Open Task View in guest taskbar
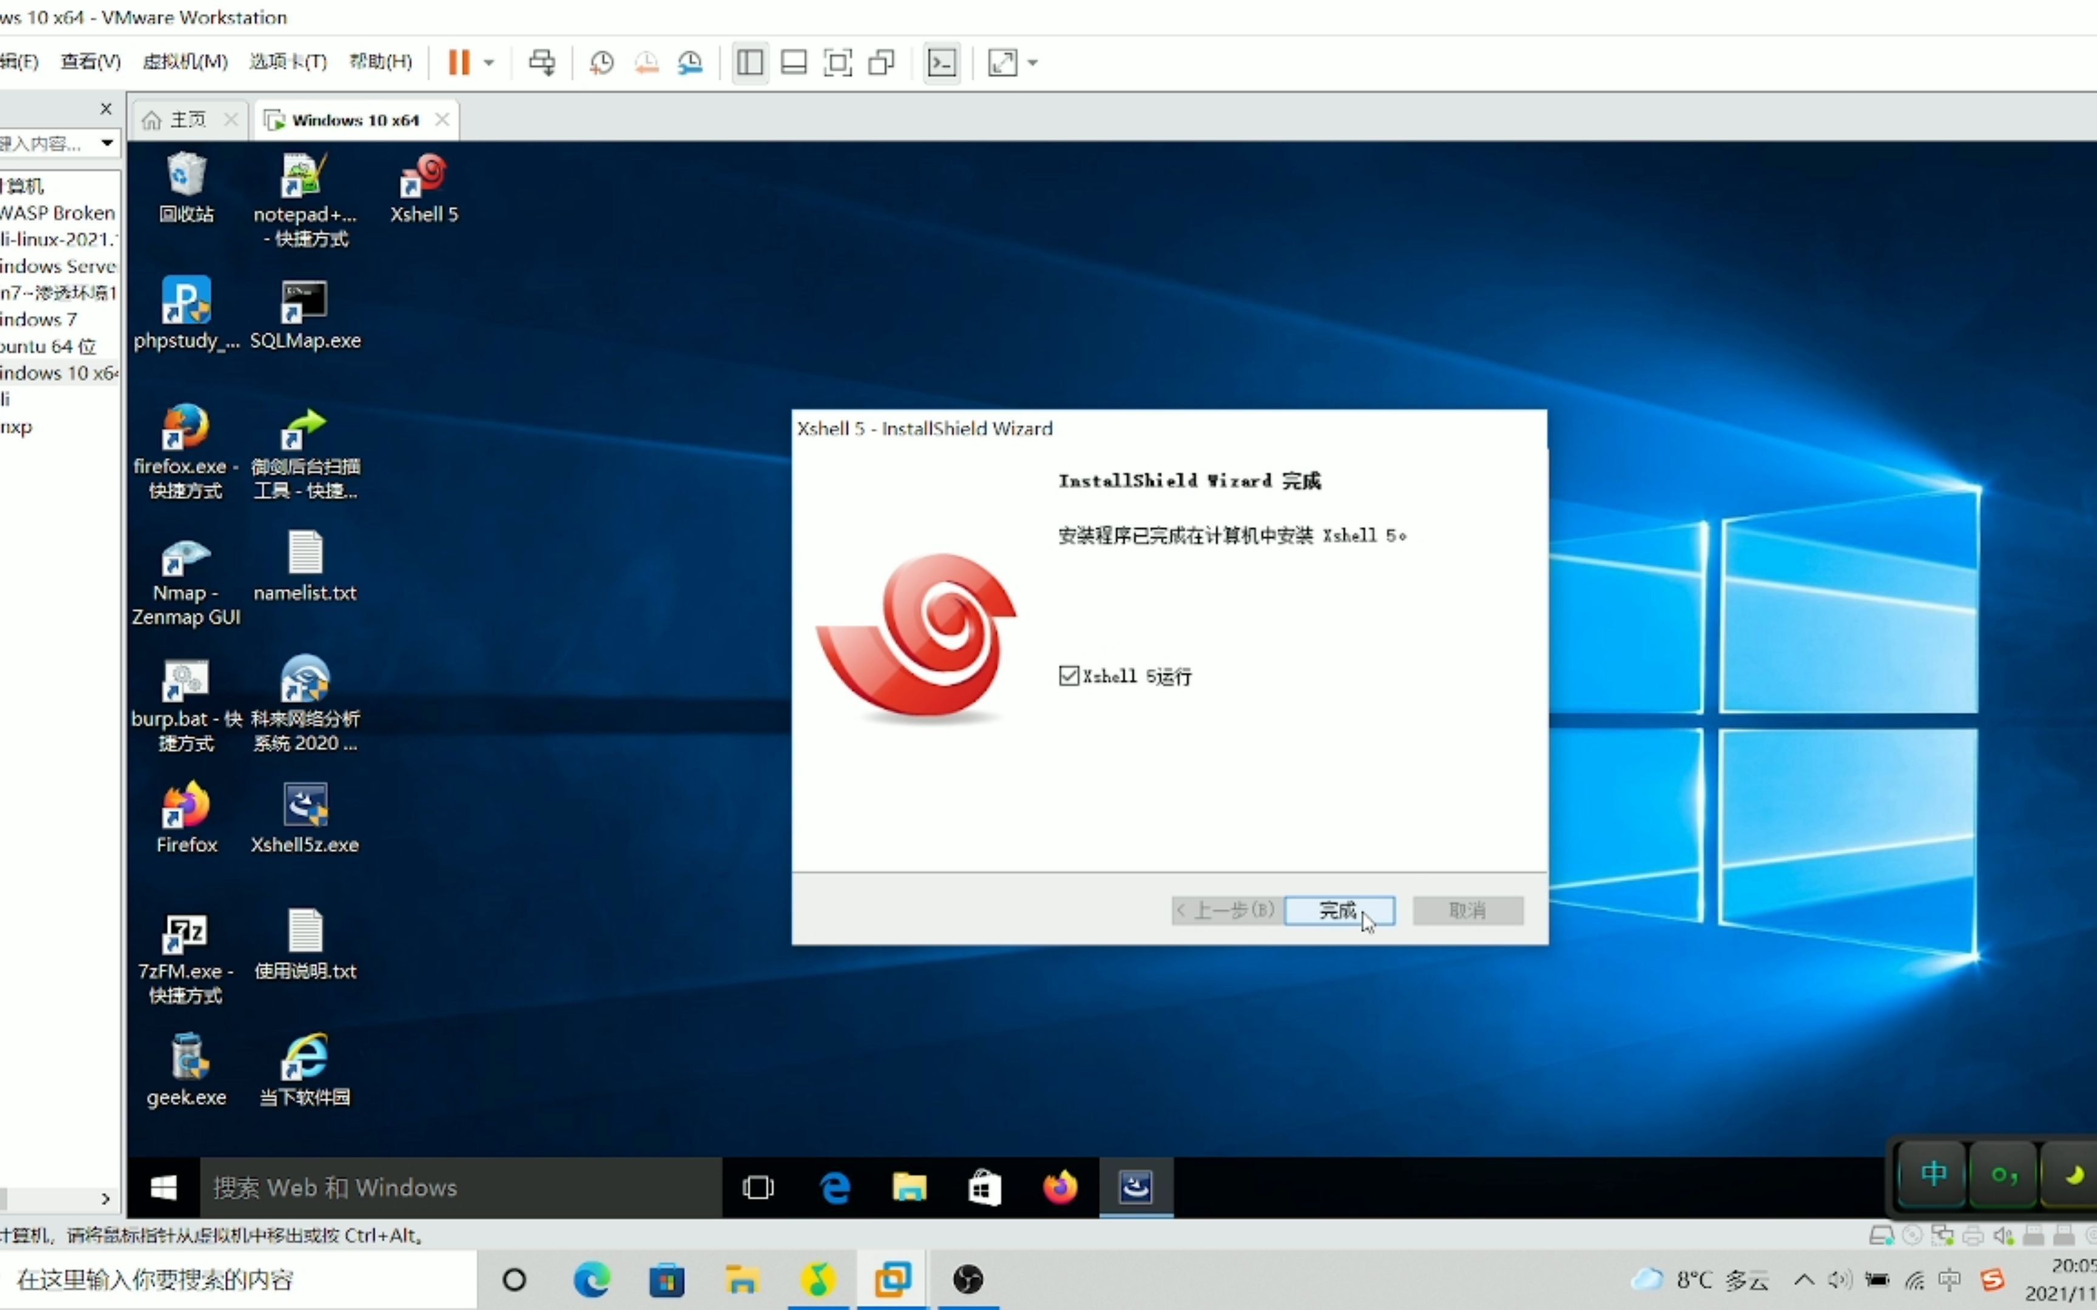Viewport: 2097px width, 1310px height. point(758,1187)
